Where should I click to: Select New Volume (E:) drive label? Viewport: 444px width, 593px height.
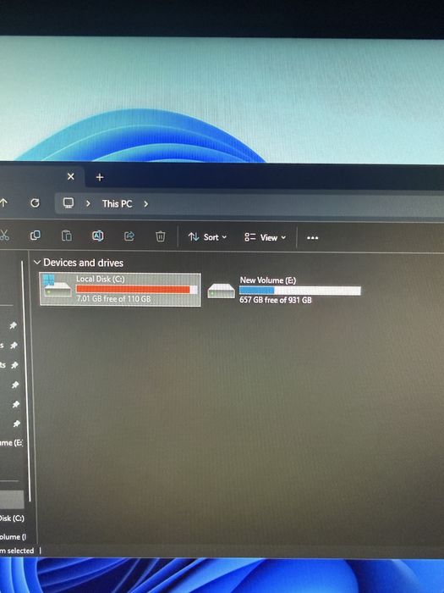(x=268, y=280)
